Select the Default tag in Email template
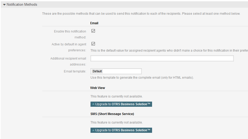This screenshot has height=139, width=248. (97, 71)
